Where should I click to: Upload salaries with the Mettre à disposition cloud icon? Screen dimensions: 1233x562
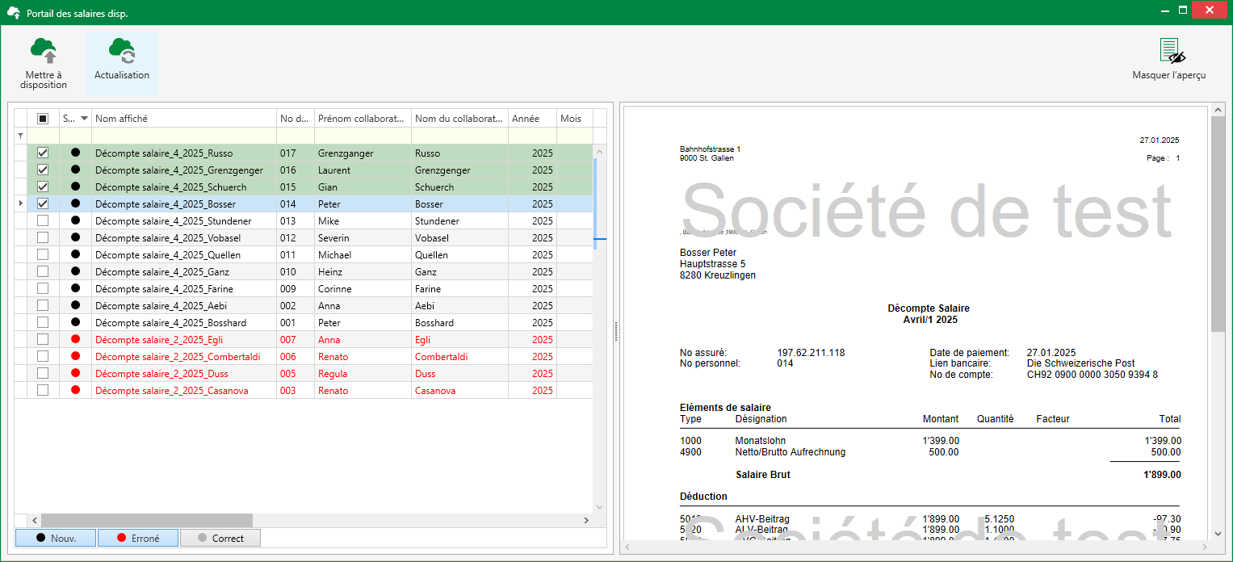point(43,50)
